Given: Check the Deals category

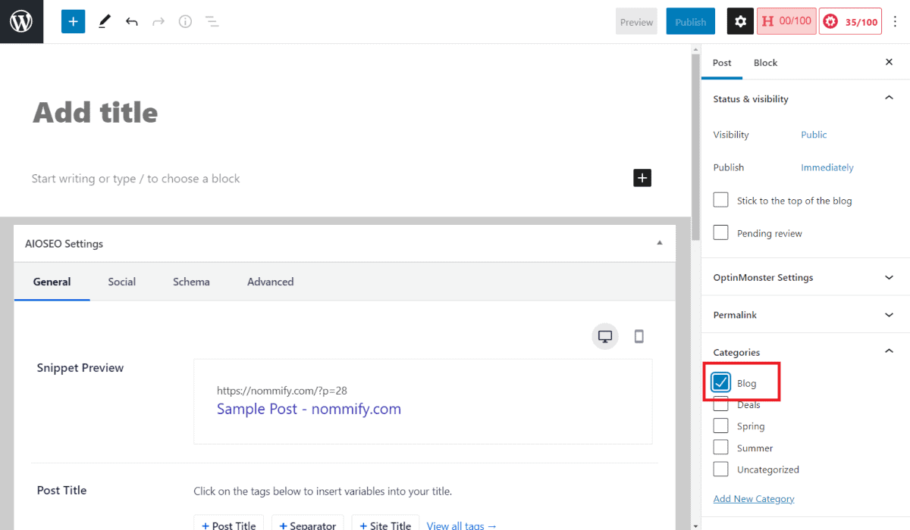Looking at the screenshot, I should (721, 404).
